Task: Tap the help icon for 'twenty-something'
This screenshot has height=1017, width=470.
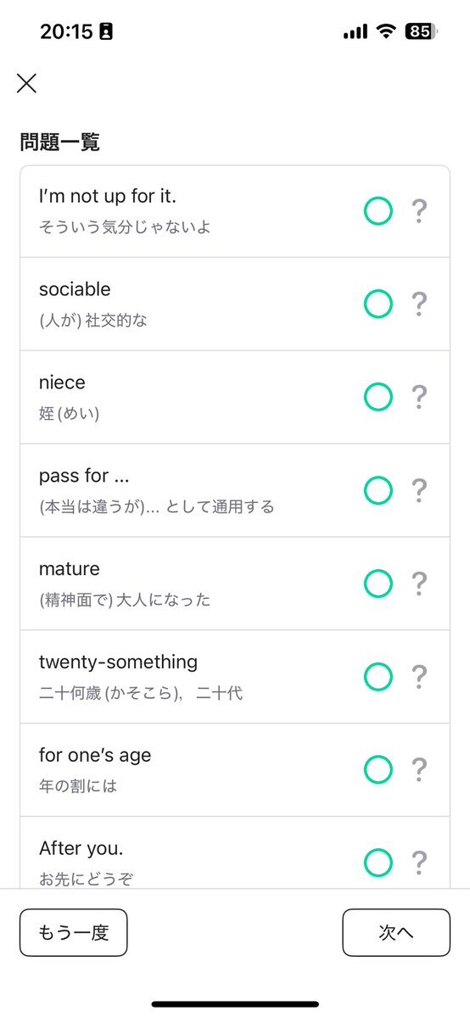Action: [419, 677]
